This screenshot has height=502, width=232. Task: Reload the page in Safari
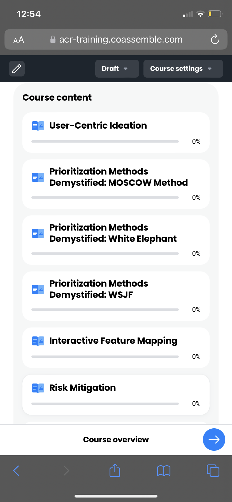click(x=215, y=39)
